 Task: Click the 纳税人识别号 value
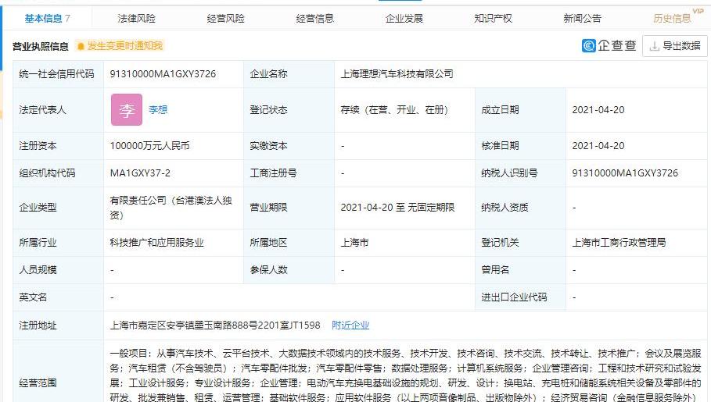click(x=625, y=173)
